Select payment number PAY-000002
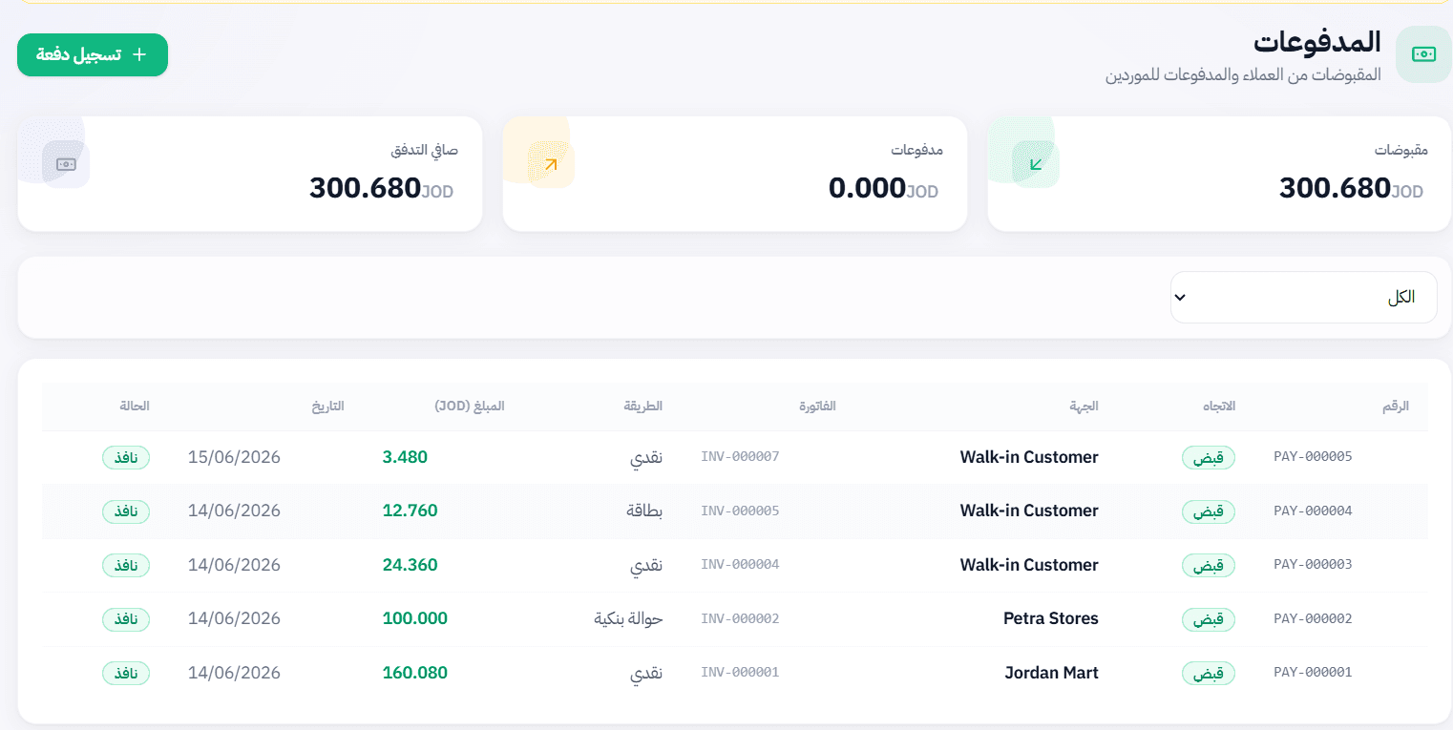Image resolution: width=1453 pixels, height=730 pixels. (x=1313, y=618)
